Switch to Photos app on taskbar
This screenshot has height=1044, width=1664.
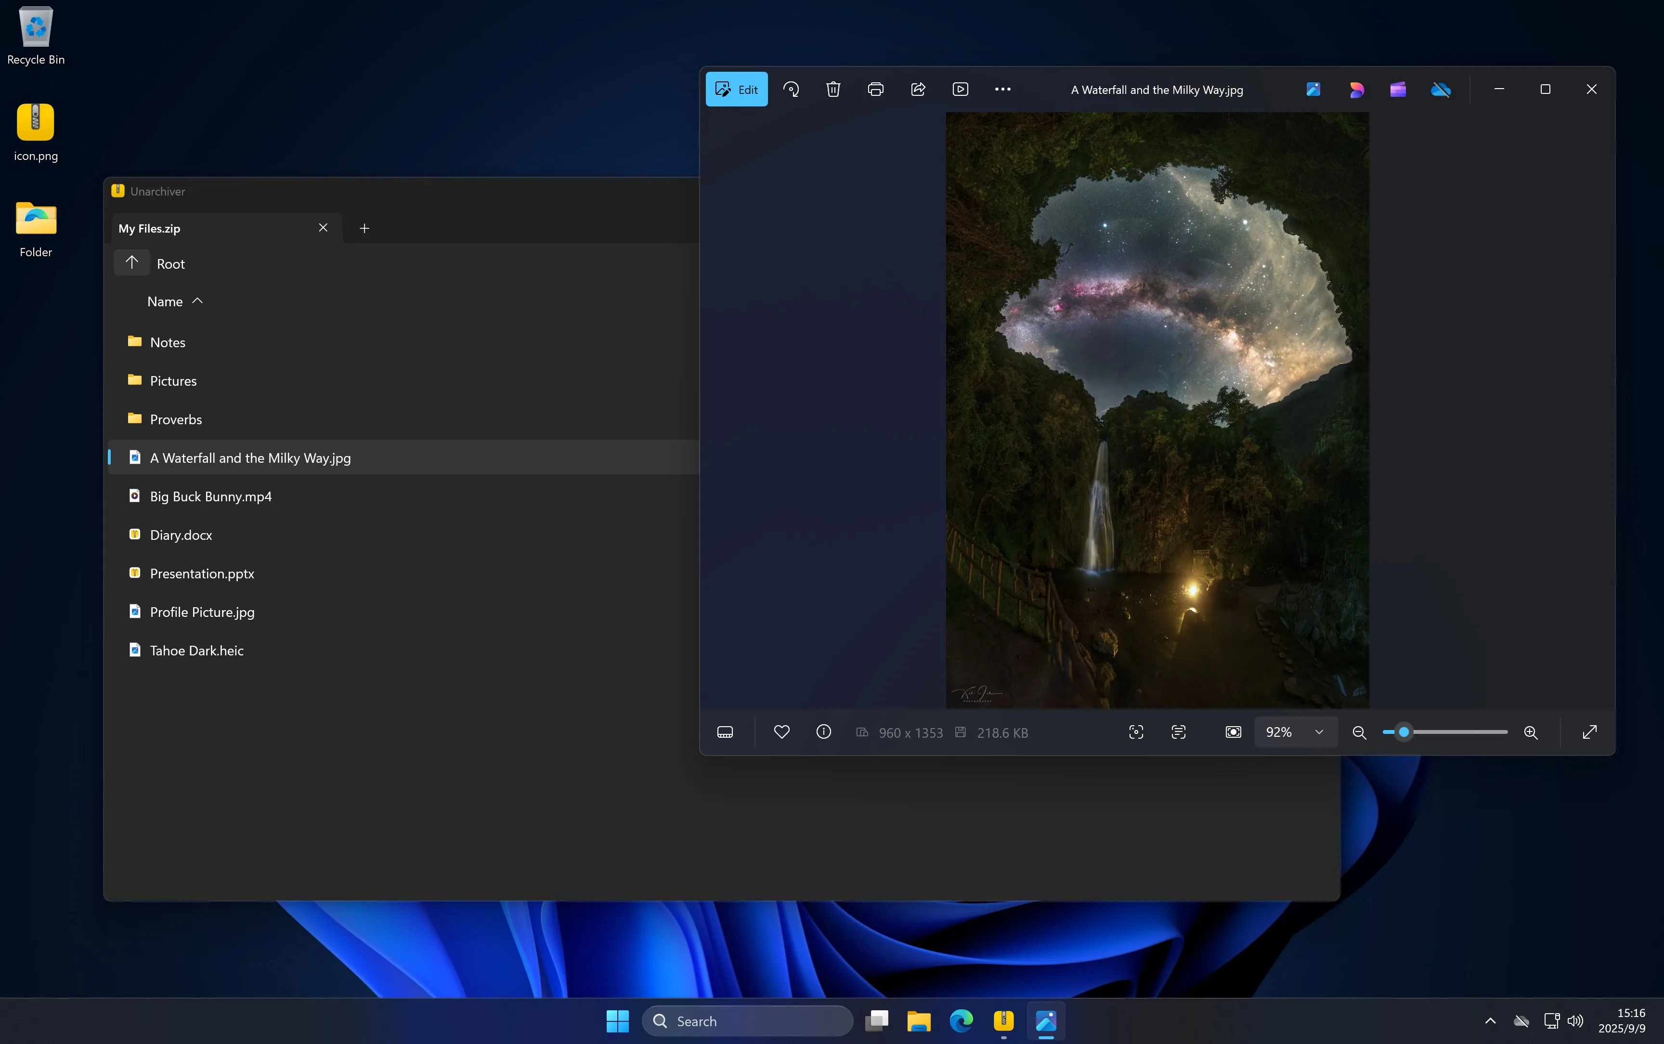coord(1046,1020)
